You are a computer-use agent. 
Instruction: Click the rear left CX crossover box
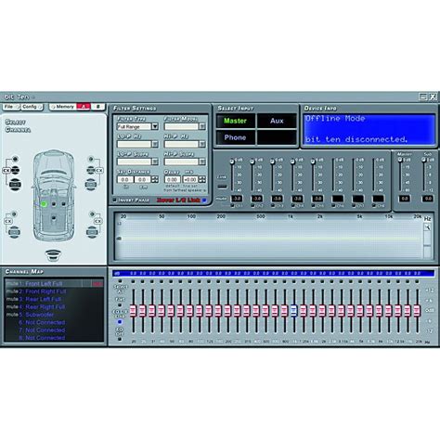point(7,221)
